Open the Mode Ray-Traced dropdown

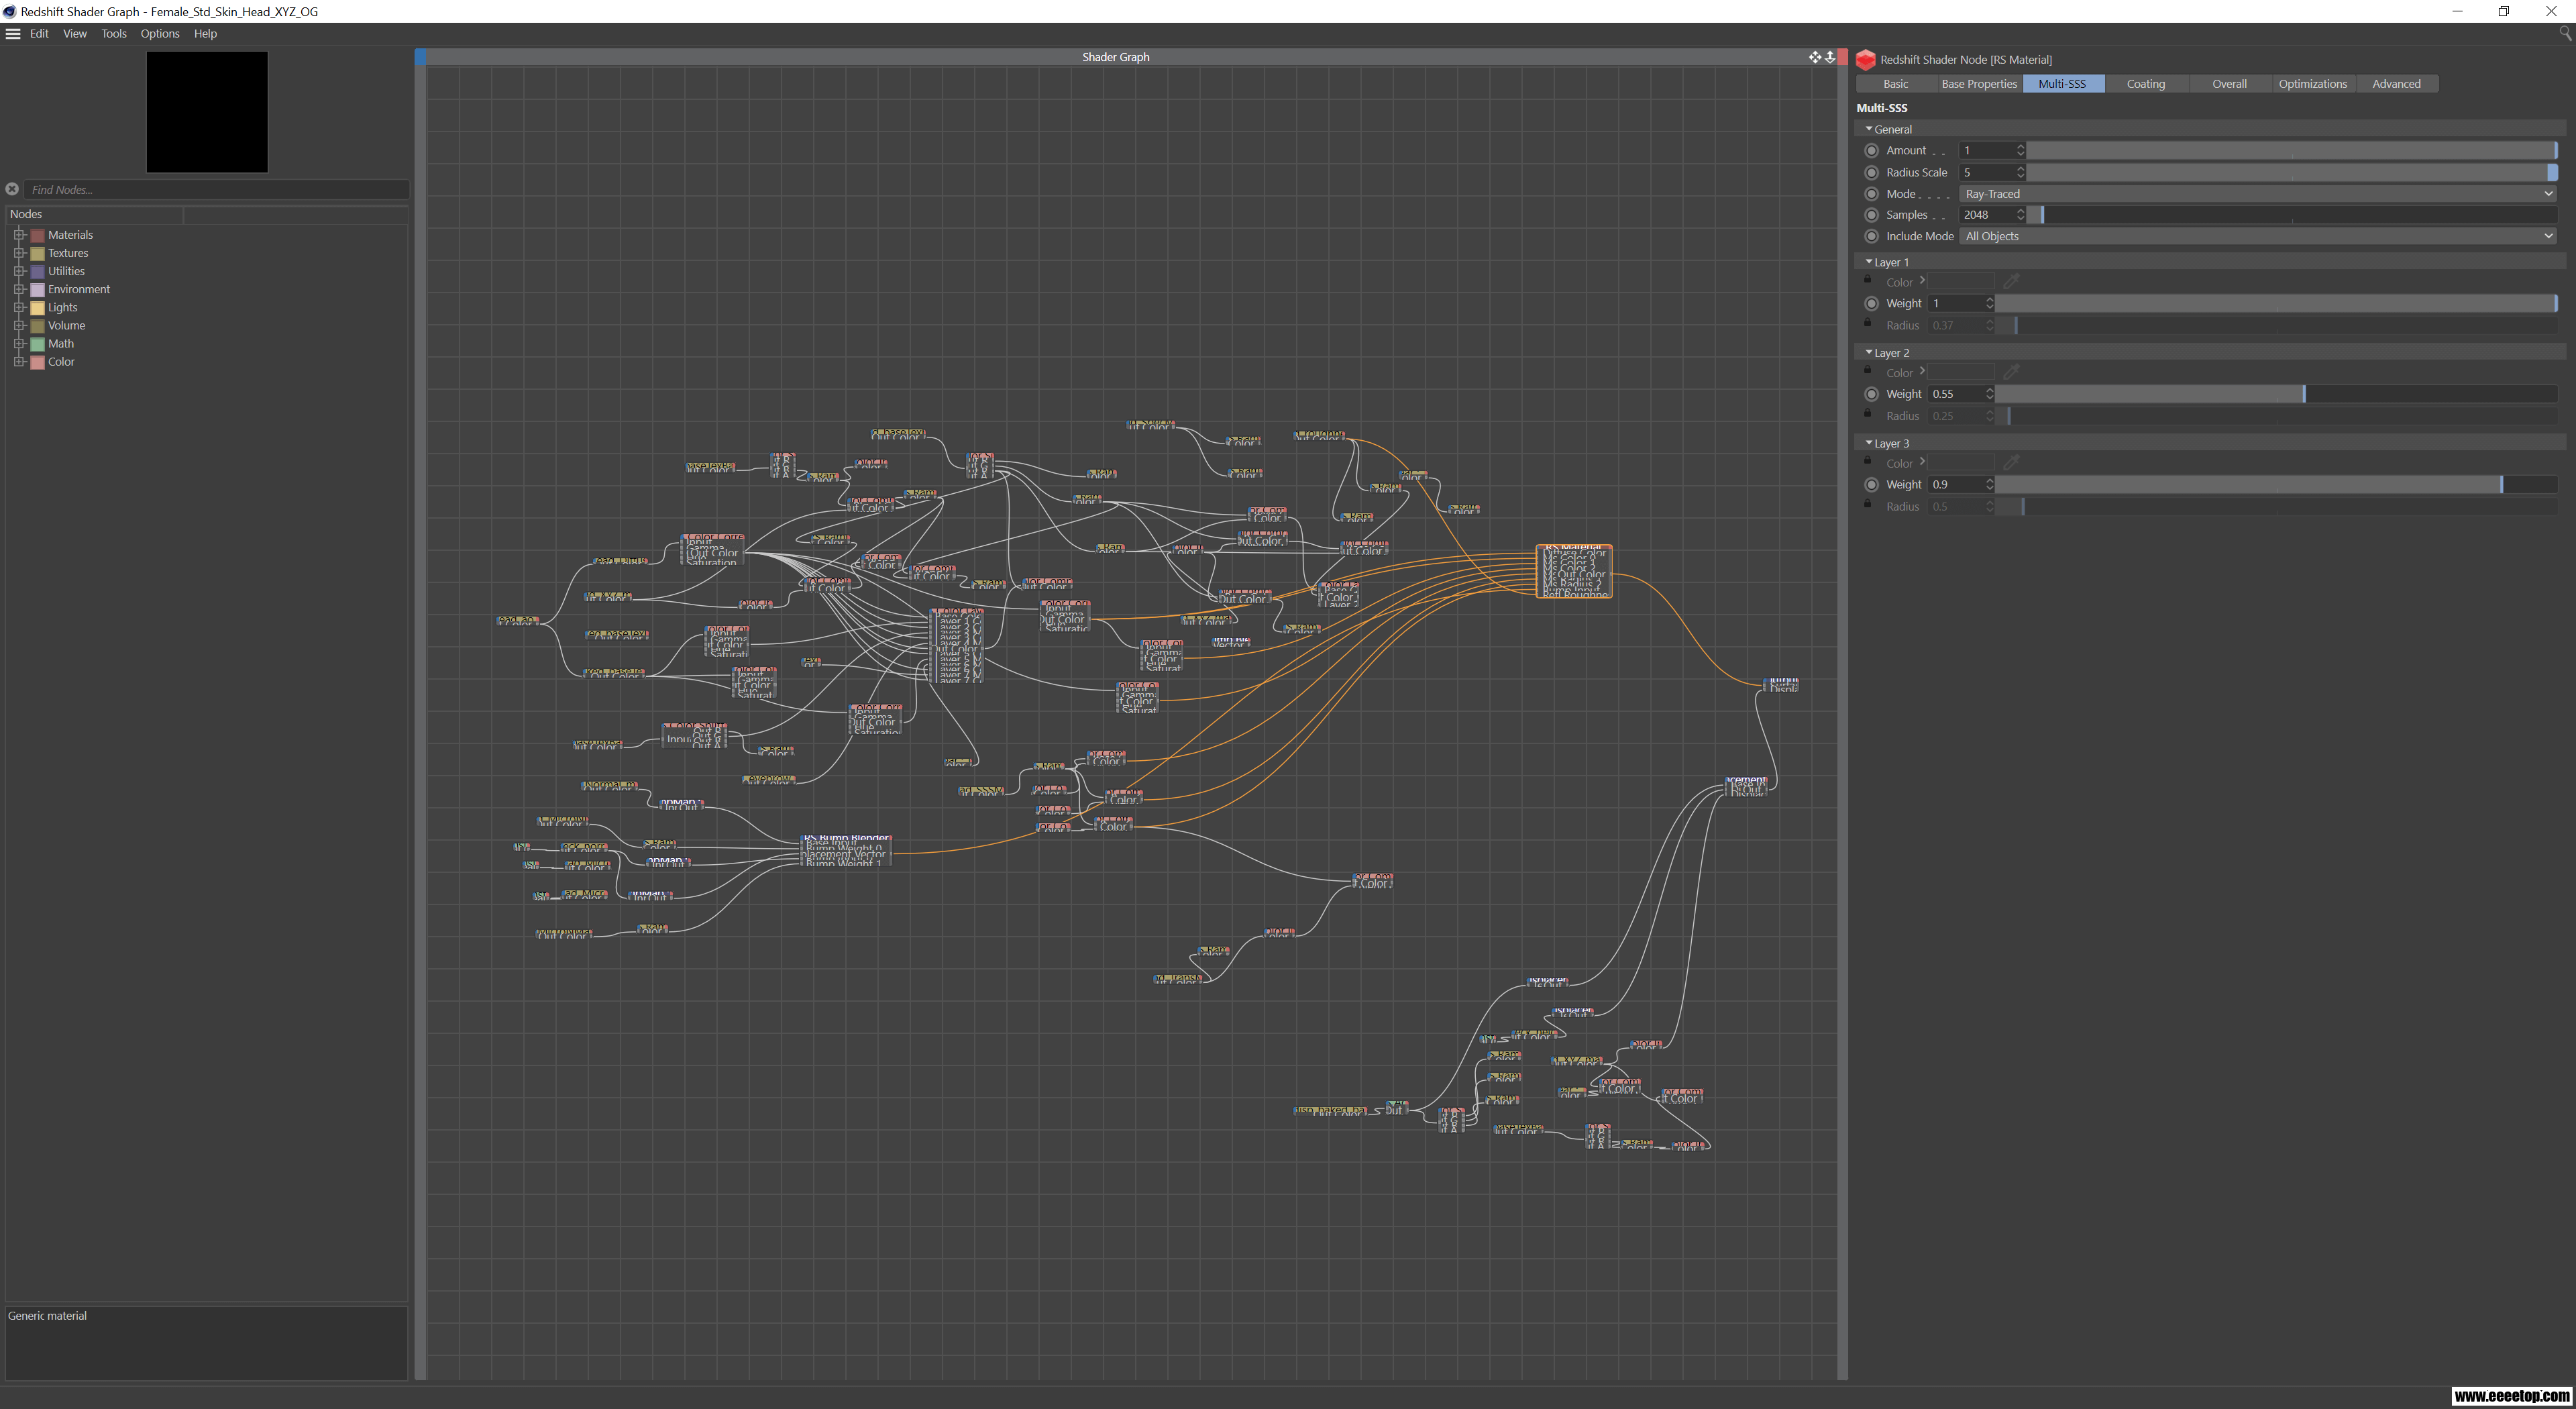2258,194
